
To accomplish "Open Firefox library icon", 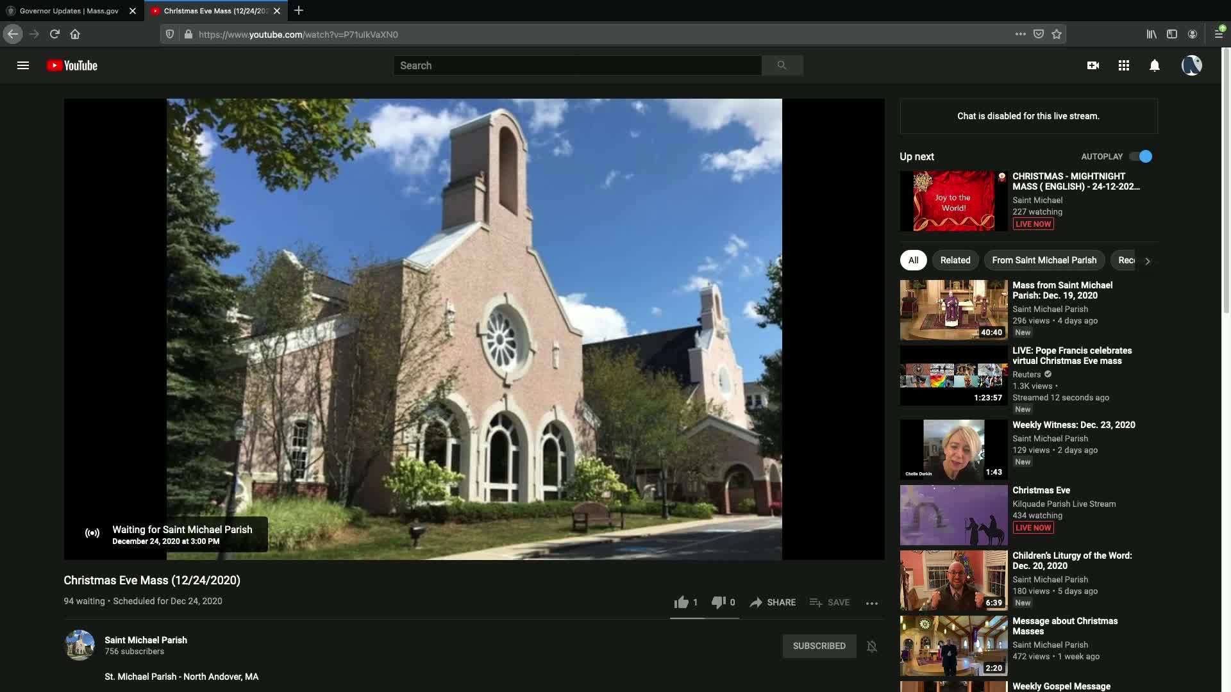I will 1151,34.
